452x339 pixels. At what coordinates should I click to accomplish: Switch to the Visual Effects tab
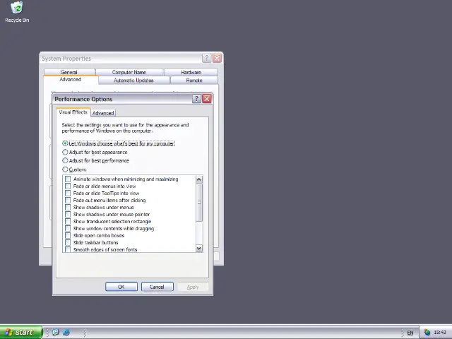click(73, 112)
